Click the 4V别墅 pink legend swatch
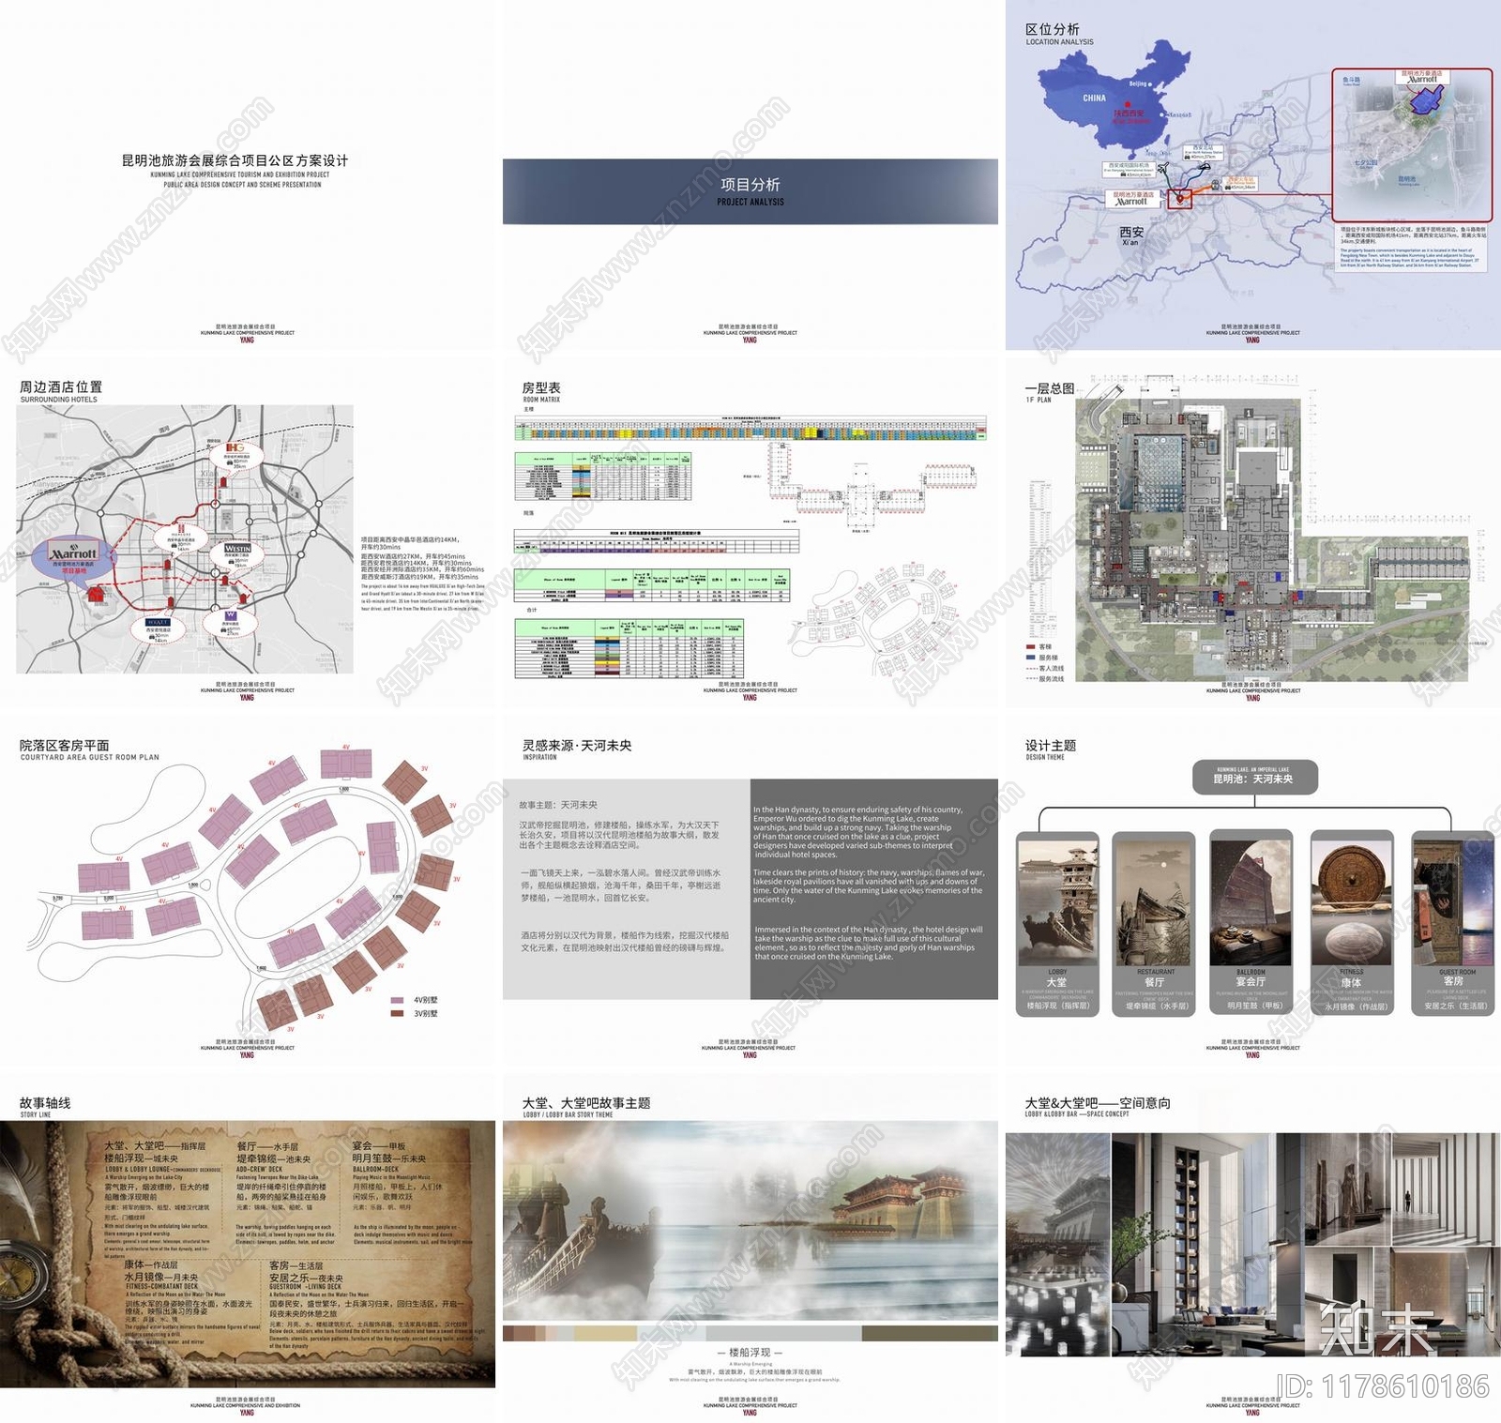Image resolution: width=1501 pixels, height=1423 pixels. 398,1001
